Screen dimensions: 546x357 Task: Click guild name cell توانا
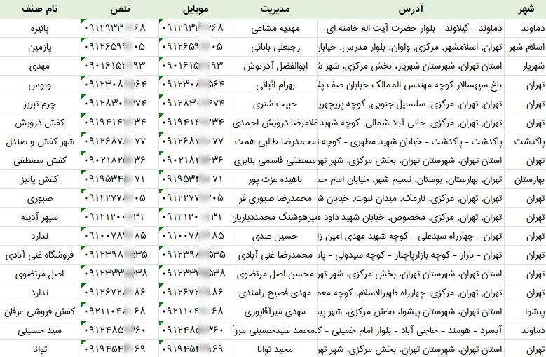pyautogui.click(x=40, y=349)
